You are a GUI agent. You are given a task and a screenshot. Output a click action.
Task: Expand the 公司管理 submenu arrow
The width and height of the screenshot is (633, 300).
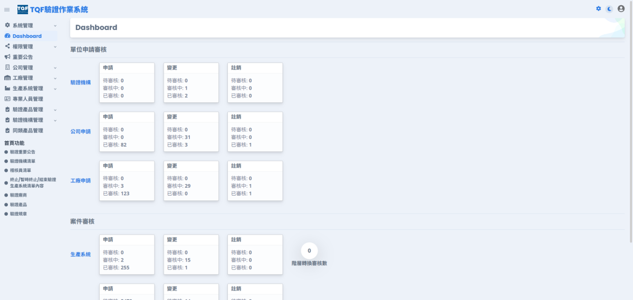[55, 67]
